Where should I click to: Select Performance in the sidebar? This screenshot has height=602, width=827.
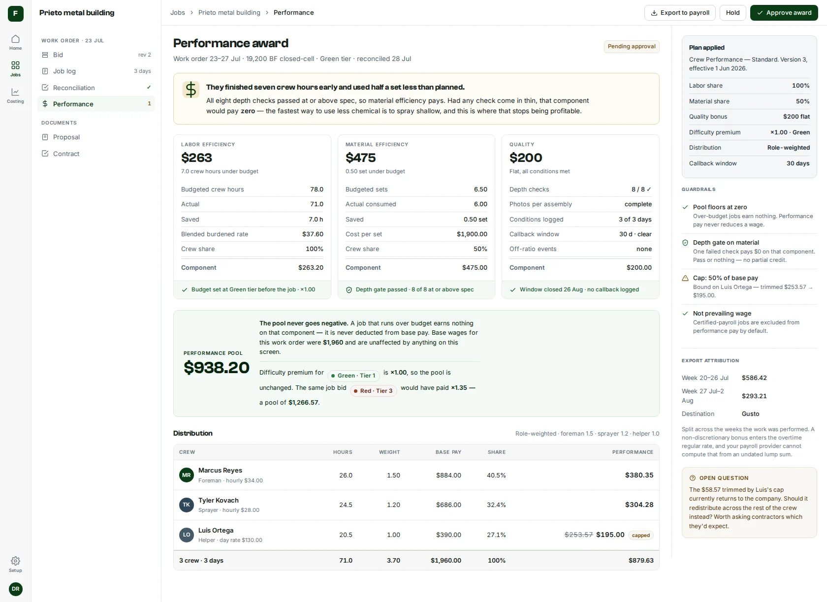point(96,104)
